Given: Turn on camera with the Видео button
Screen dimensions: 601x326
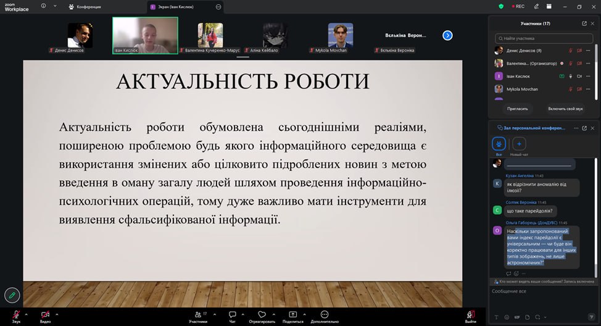Looking at the screenshot, I should (45, 315).
